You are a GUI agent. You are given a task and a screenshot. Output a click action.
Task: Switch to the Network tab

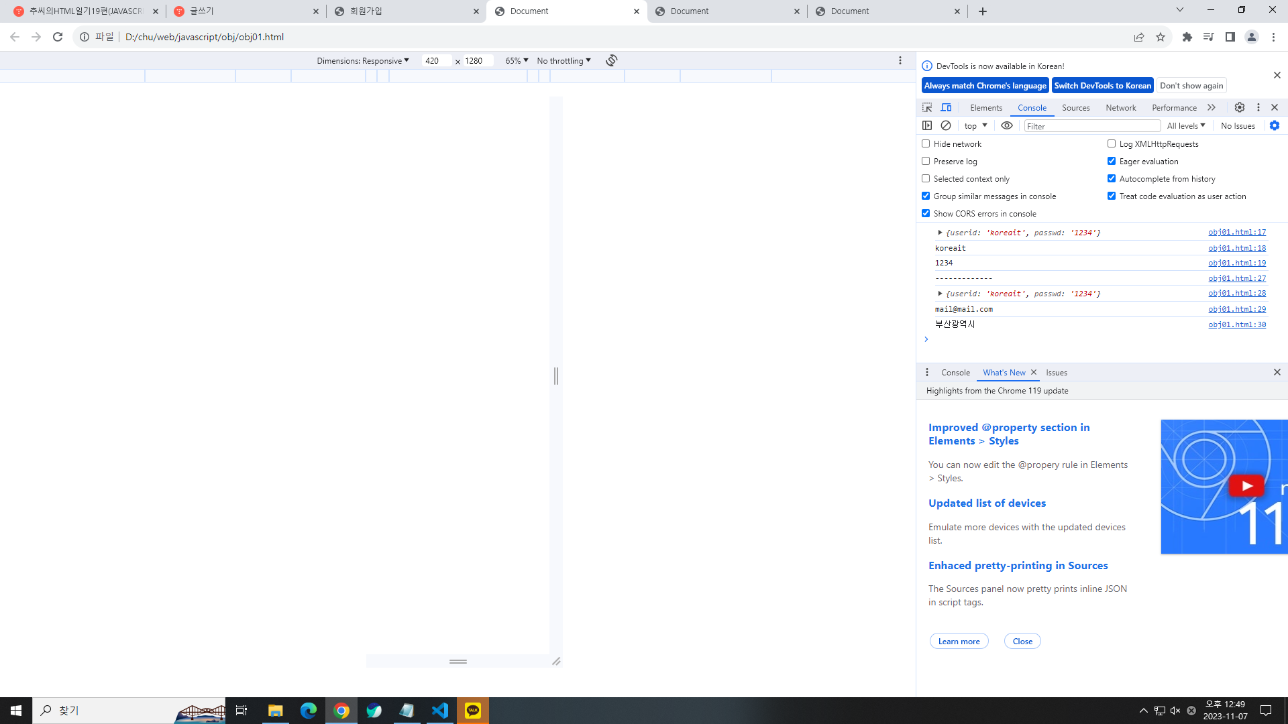1120,107
